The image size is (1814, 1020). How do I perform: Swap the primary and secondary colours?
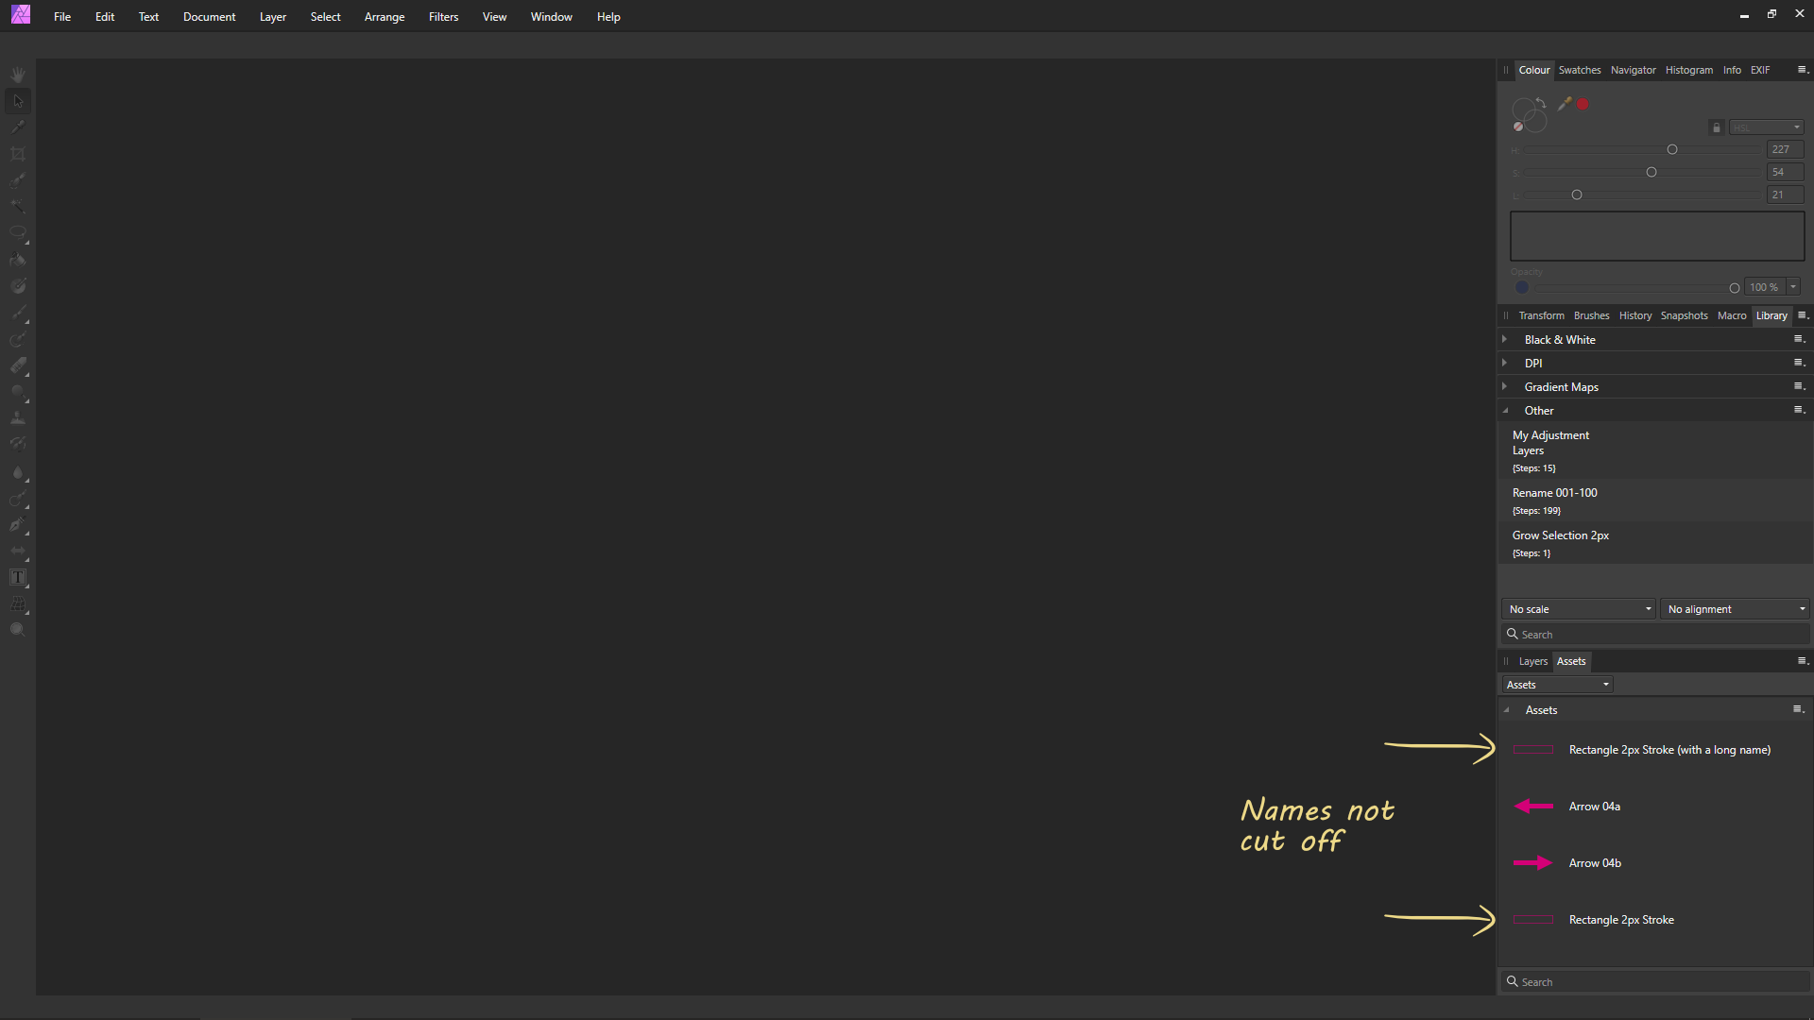tap(1541, 101)
